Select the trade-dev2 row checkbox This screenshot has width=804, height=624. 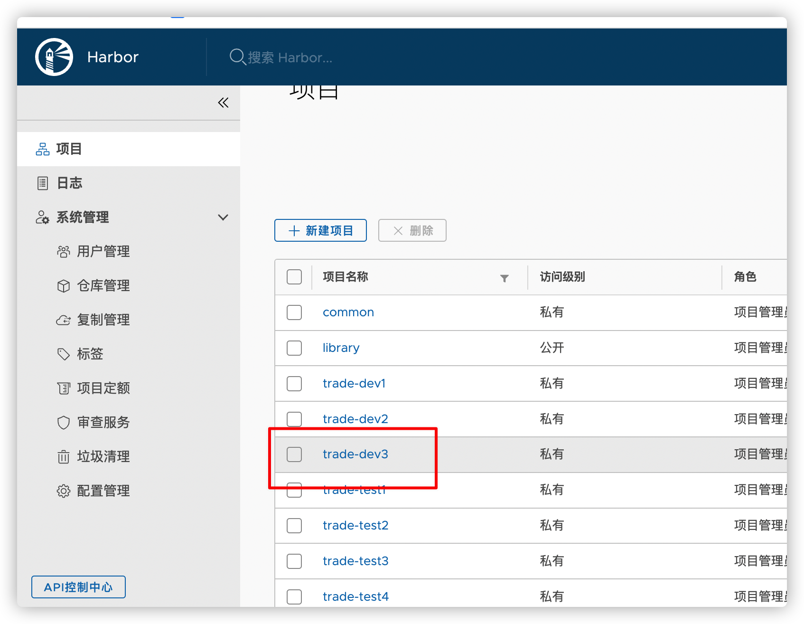[x=294, y=419]
